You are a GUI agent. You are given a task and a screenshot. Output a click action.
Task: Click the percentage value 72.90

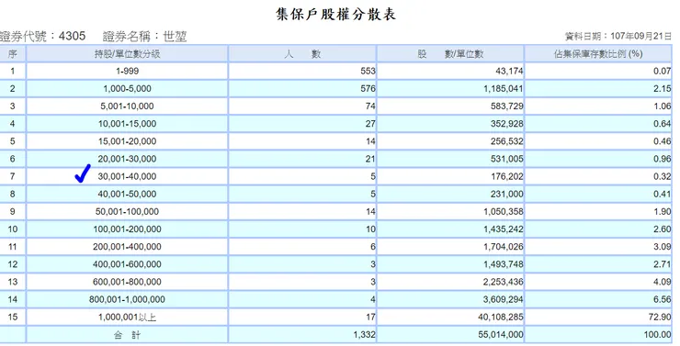point(660,317)
